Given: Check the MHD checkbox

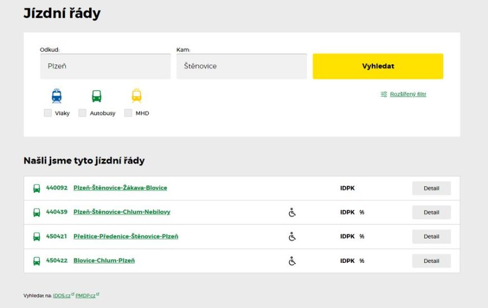Looking at the screenshot, I should pos(128,113).
